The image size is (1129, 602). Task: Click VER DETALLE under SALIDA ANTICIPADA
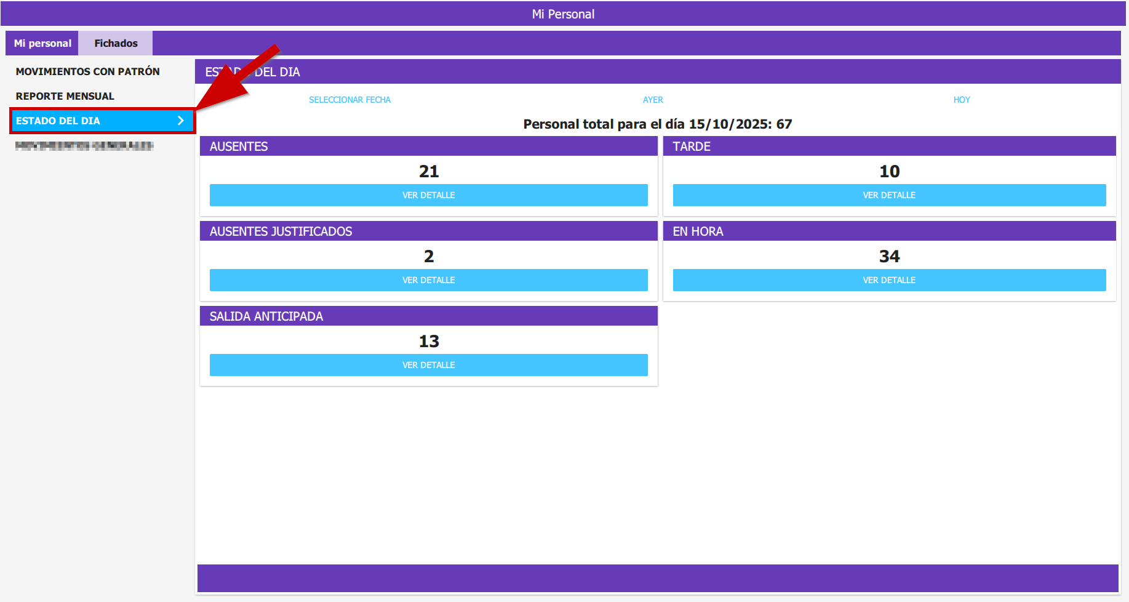pos(428,365)
